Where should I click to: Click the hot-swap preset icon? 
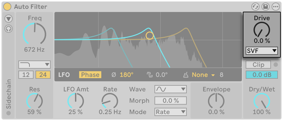click(255, 7)
